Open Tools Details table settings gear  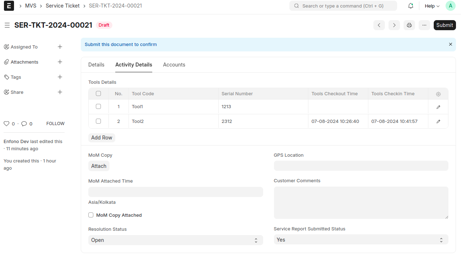pos(438,94)
